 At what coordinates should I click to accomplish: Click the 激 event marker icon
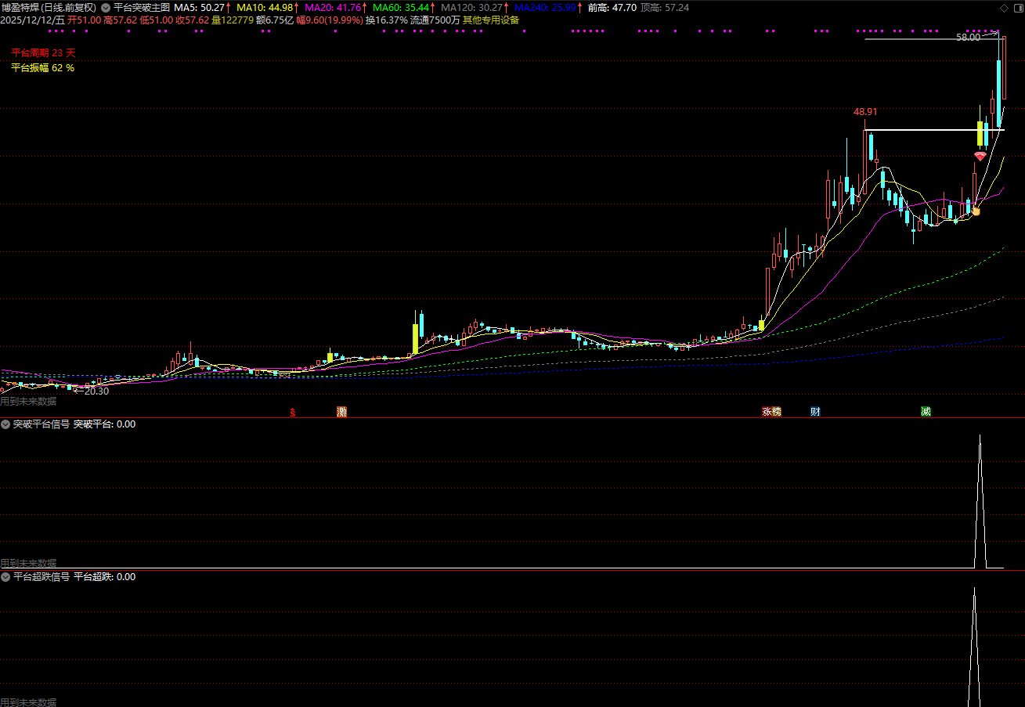pyautogui.click(x=341, y=412)
